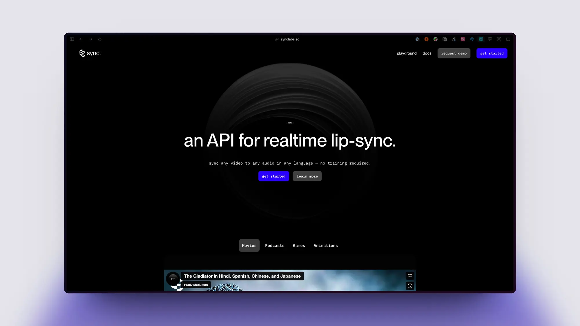
Task: Open the Notion extension icon
Action: point(445,39)
